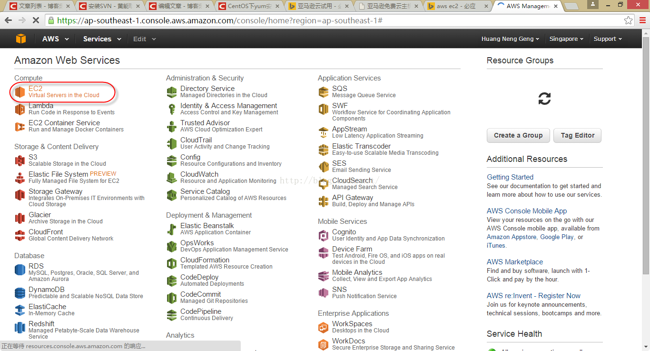
Task: Open the S3 storage icon
Action: coord(20,160)
